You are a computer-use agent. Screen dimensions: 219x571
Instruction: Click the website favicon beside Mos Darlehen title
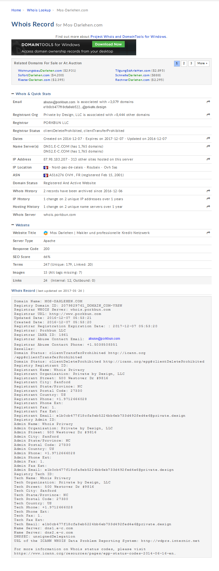(46, 233)
